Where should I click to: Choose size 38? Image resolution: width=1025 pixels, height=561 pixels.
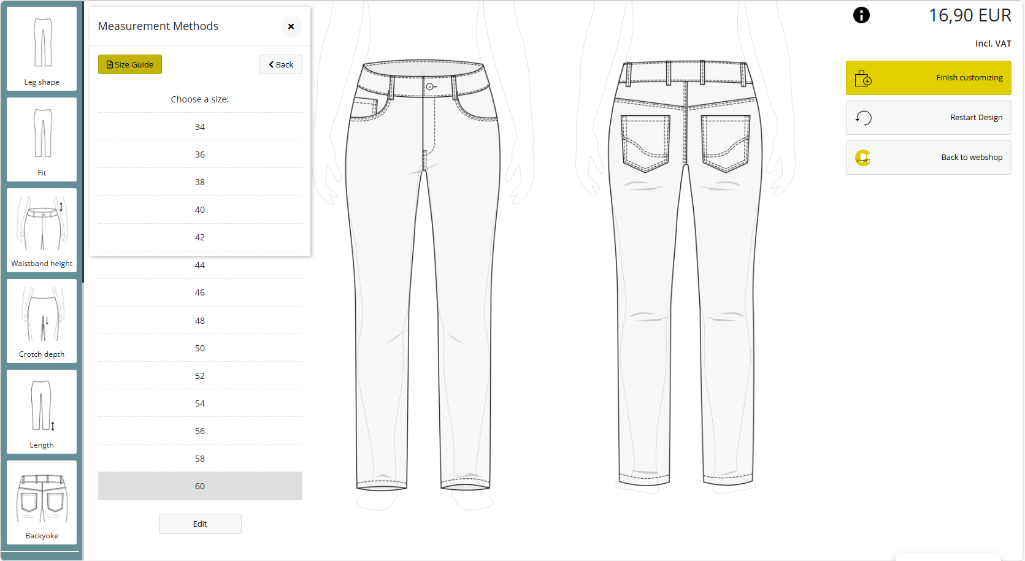(x=200, y=182)
